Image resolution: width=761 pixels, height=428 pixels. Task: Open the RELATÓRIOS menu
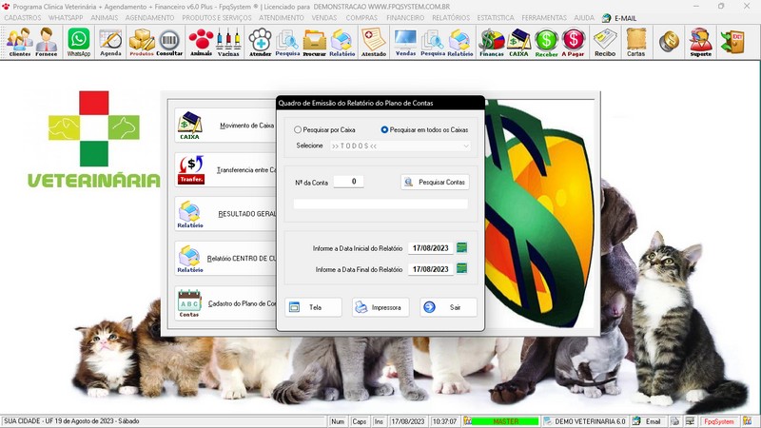point(452,18)
